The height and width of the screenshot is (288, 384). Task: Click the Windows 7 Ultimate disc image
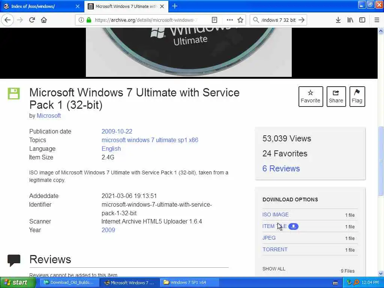point(189,52)
